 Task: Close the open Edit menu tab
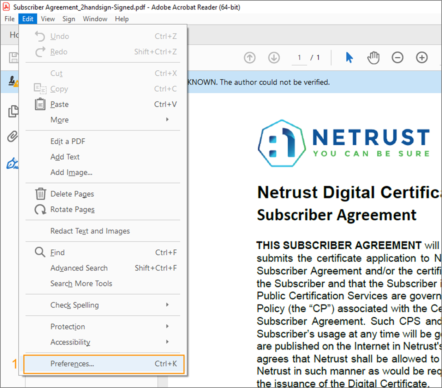tap(28, 19)
